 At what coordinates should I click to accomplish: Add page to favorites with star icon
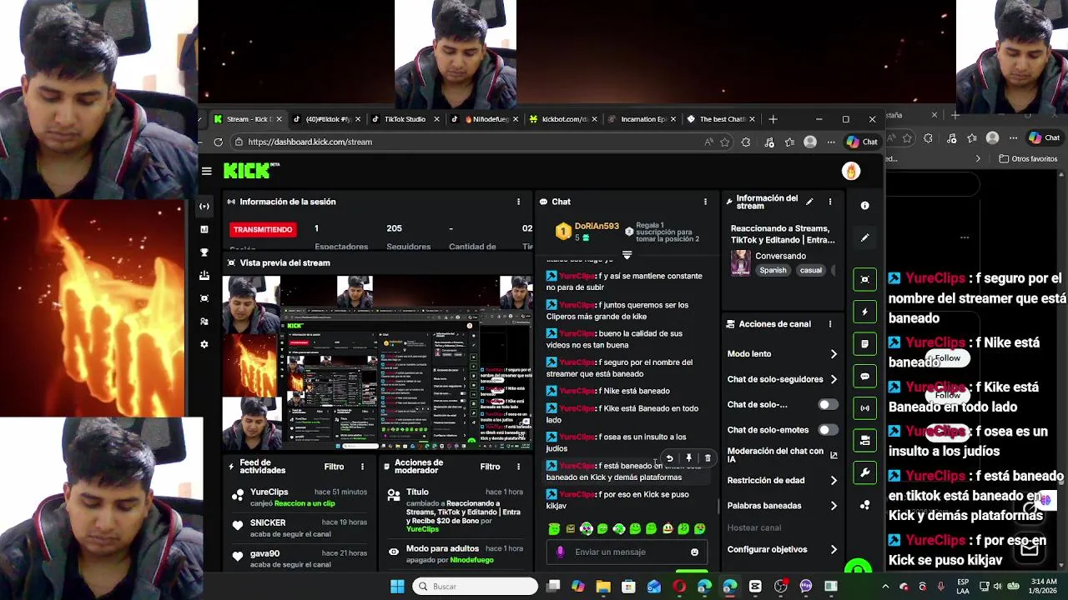pyautogui.click(x=725, y=142)
